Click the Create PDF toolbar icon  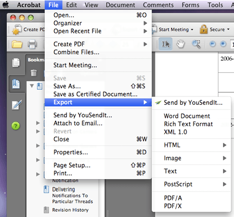point(17,30)
